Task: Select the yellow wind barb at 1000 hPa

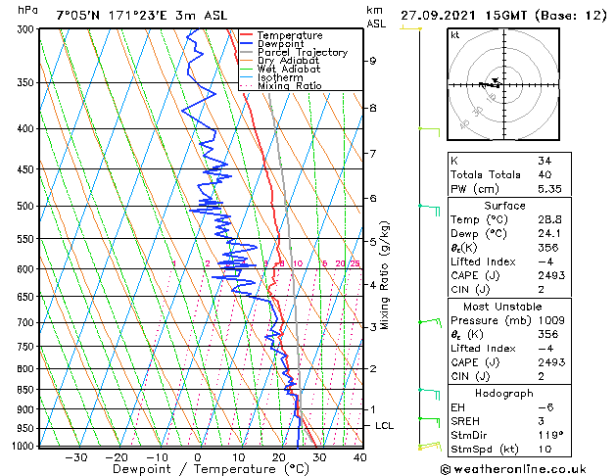Action: pos(430,447)
